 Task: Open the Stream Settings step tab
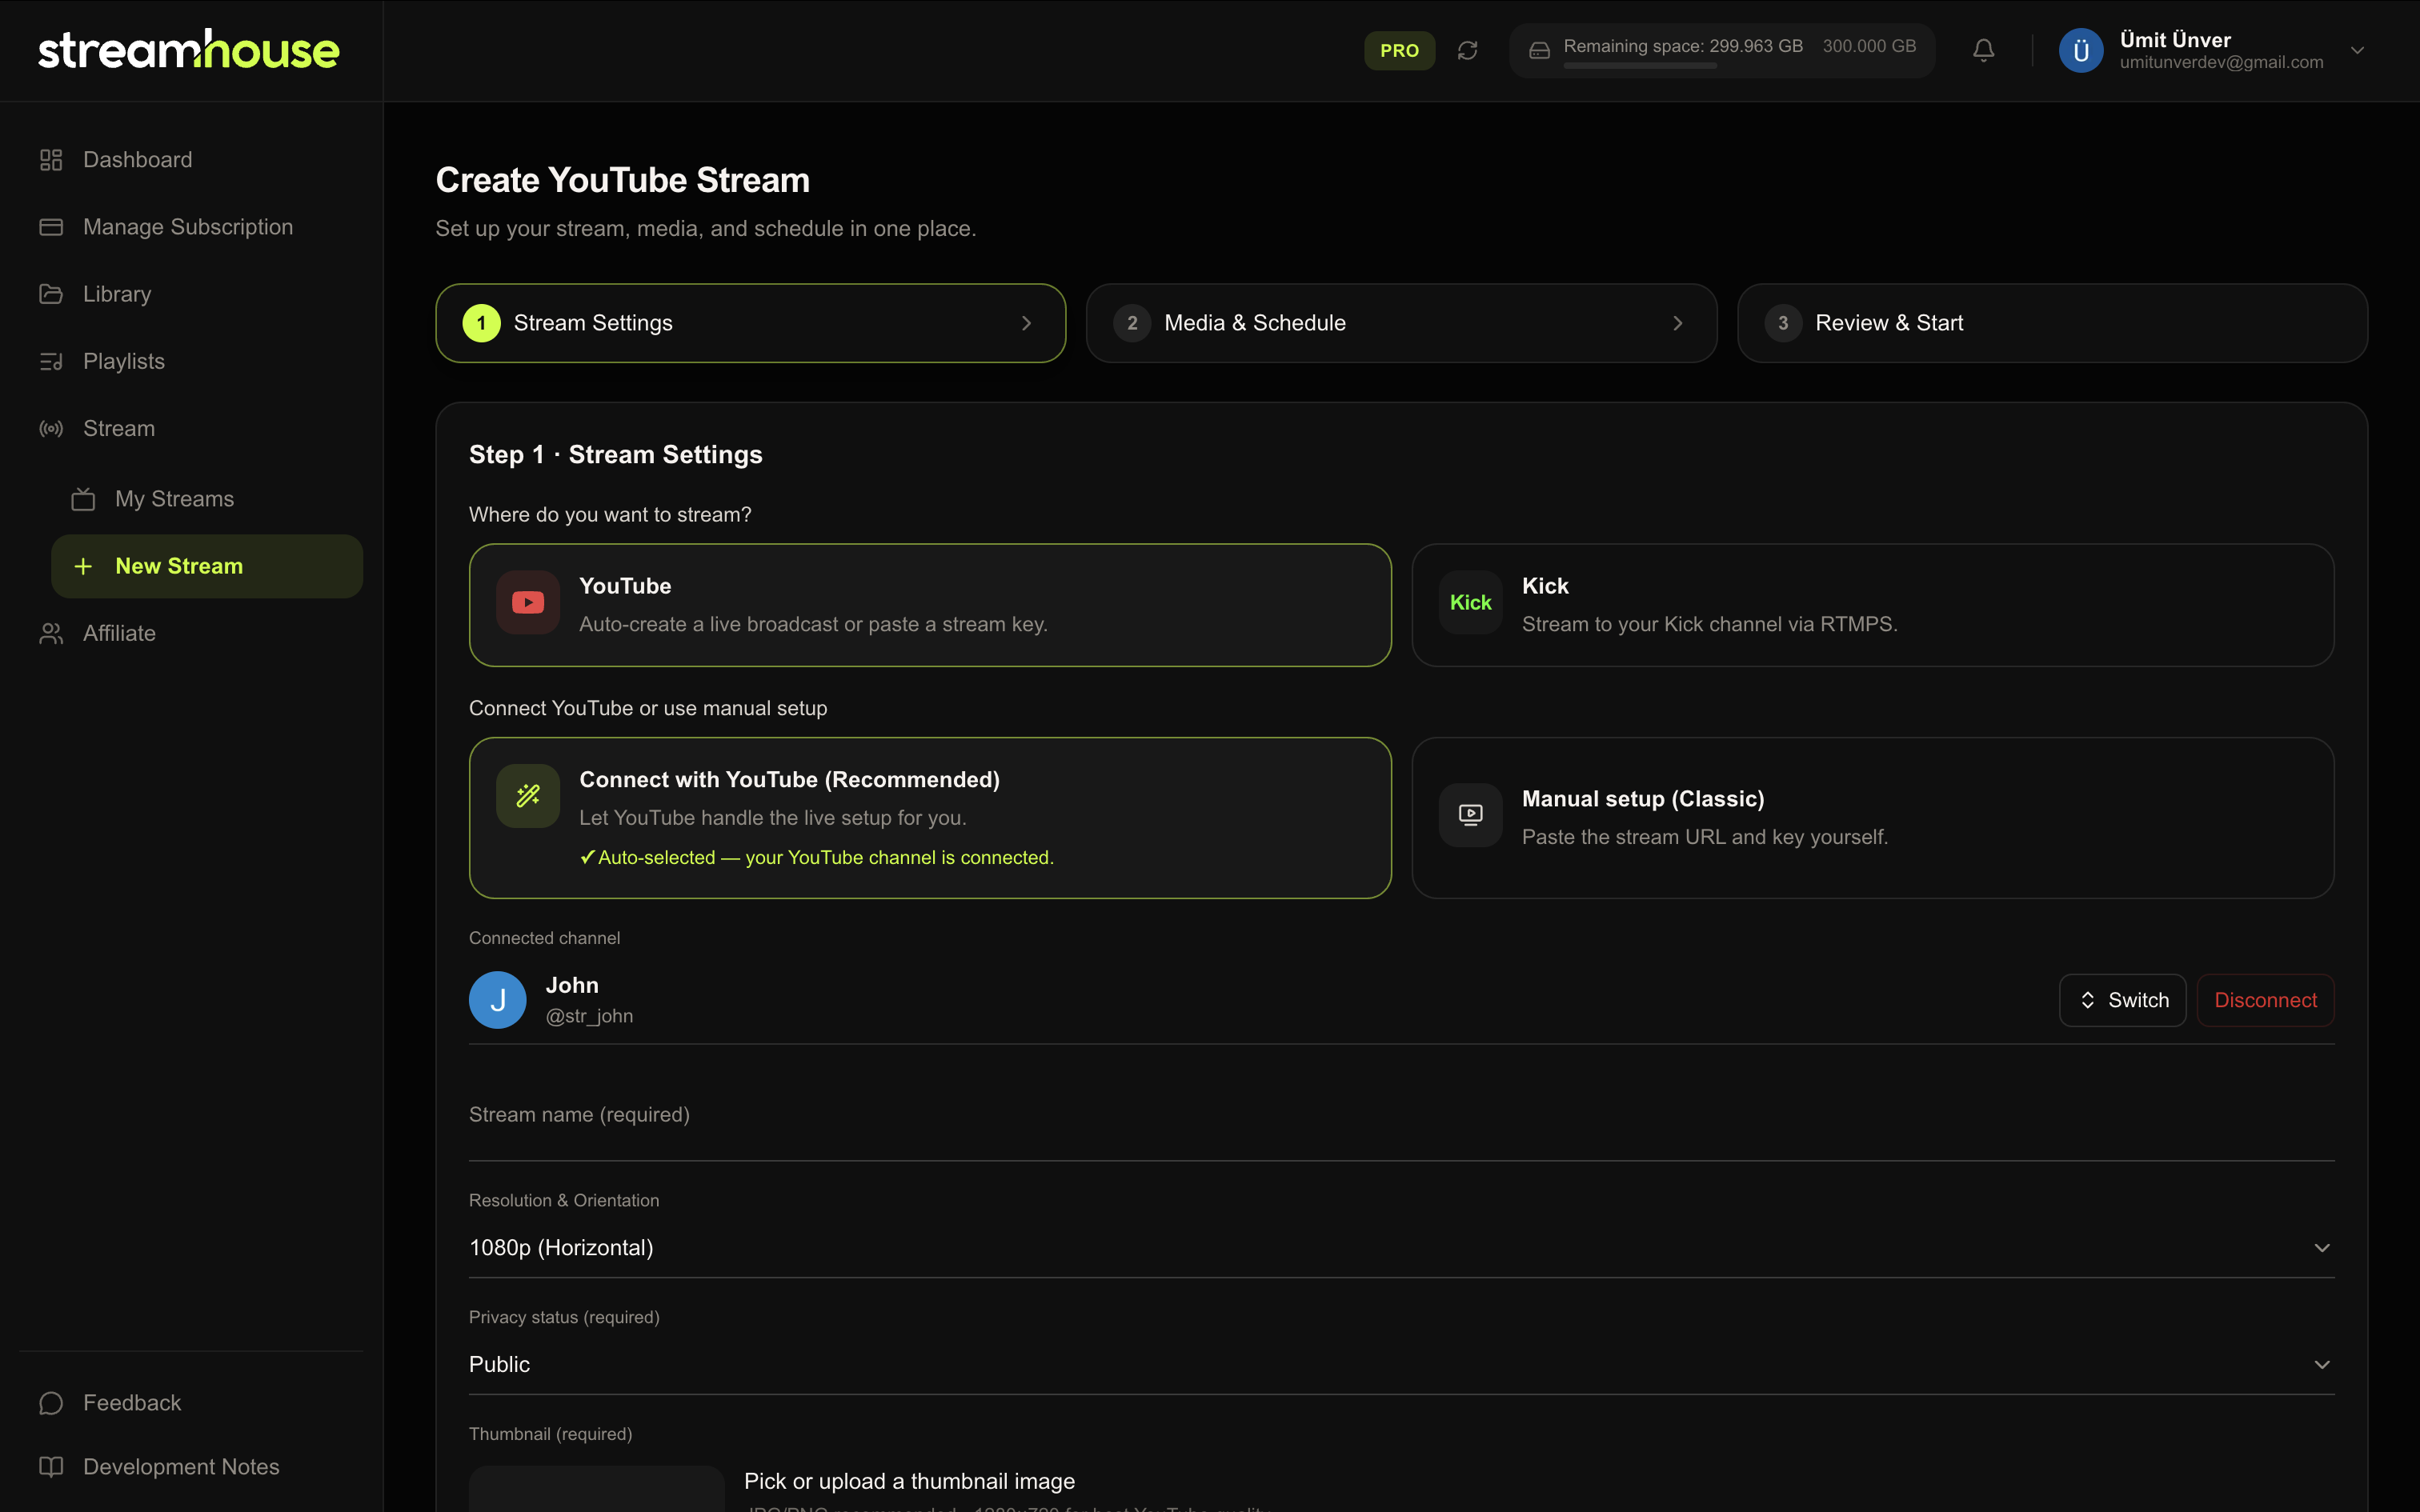coord(750,323)
